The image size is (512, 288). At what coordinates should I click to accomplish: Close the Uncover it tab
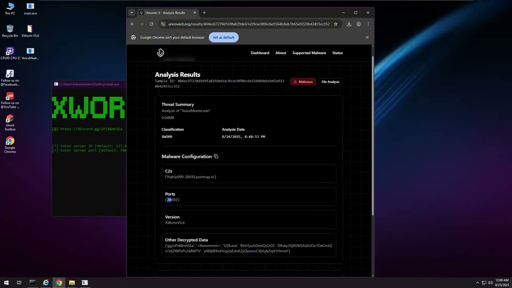[x=195, y=13]
